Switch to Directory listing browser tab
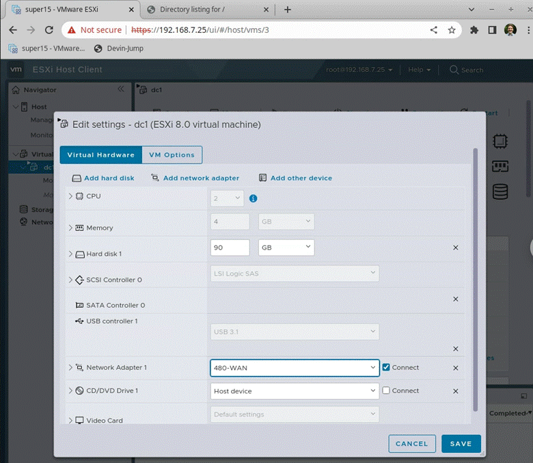This screenshot has width=533, height=463. coord(207,10)
